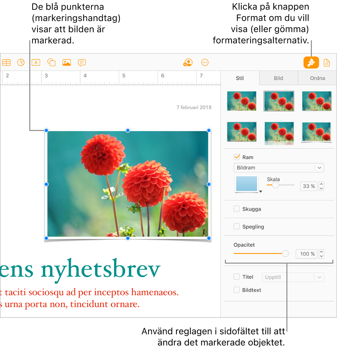
Task: Open the media image button
Action: click(x=67, y=63)
